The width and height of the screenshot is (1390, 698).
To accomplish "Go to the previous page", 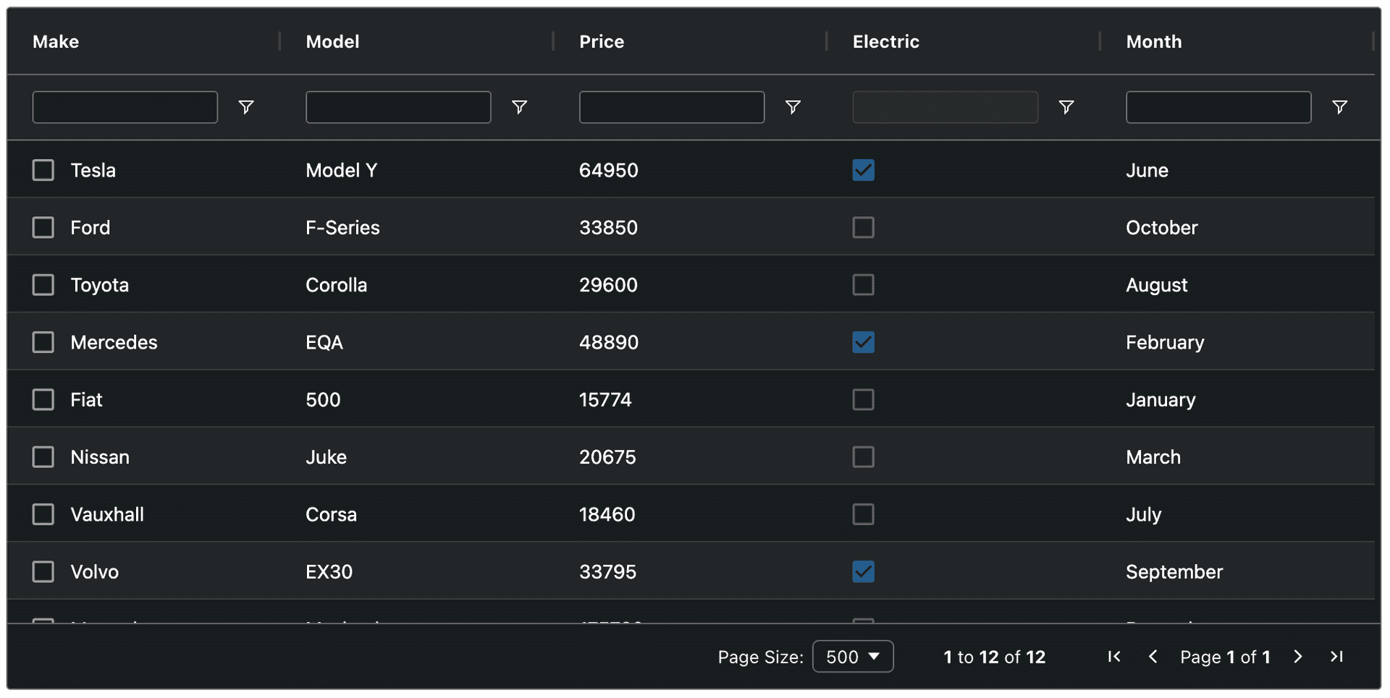I will [x=1153, y=657].
